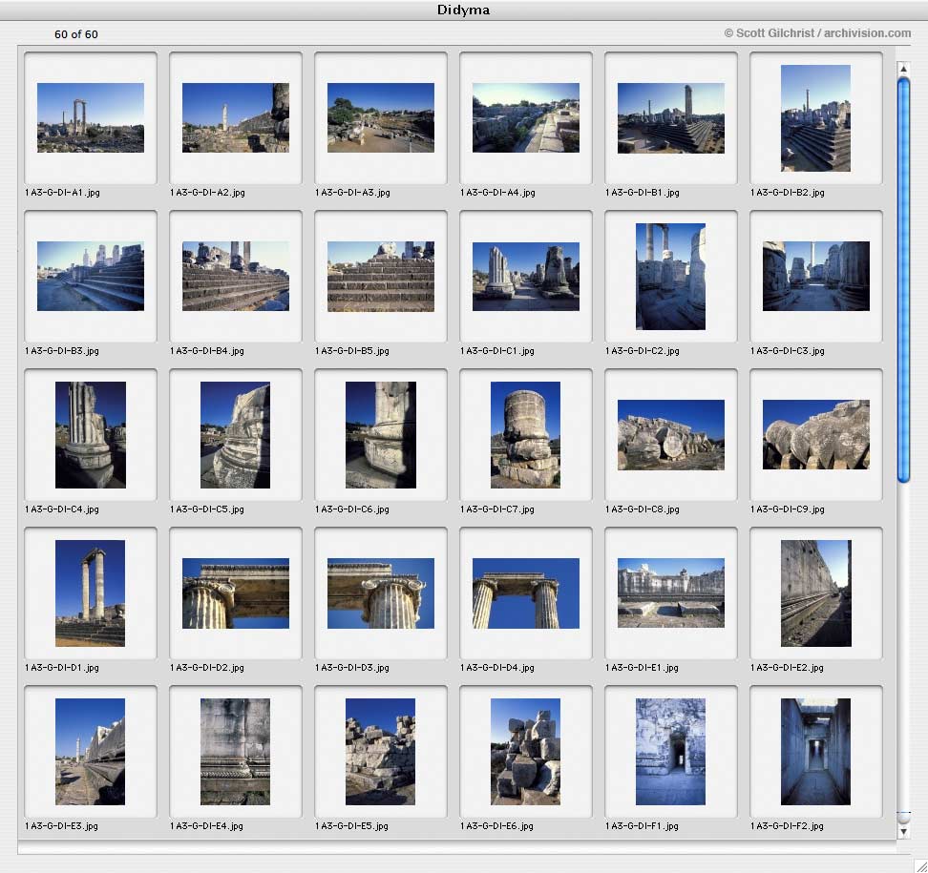This screenshot has width=928, height=873.
Task: Select thumbnail 1A3-G-DI-E3.jpg
Action: pos(91,752)
